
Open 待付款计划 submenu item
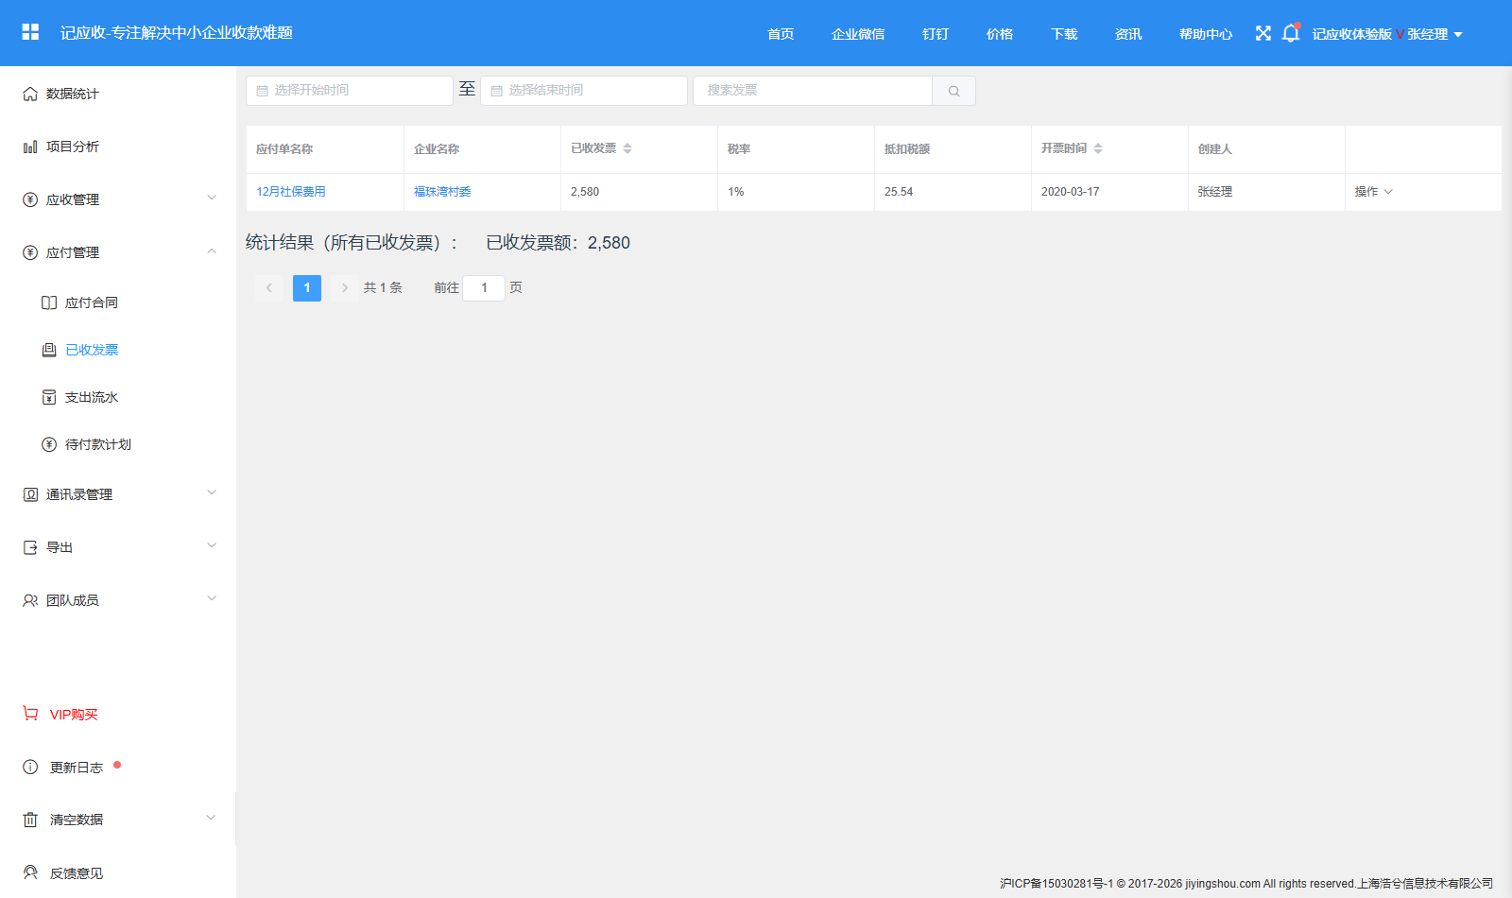(97, 444)
